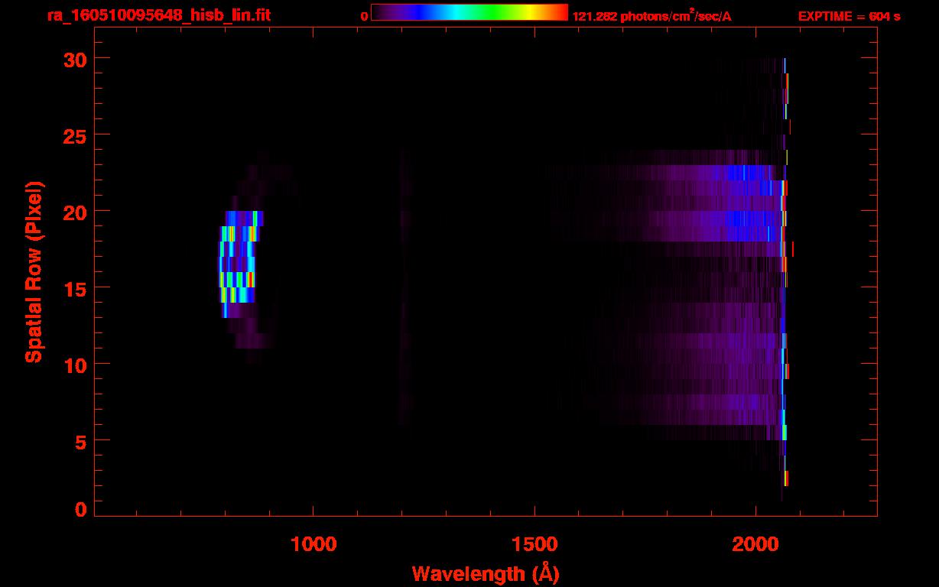Click the EXPTIME = 604 s text
This screenshot has width=939, height=587.
point(849,16)
